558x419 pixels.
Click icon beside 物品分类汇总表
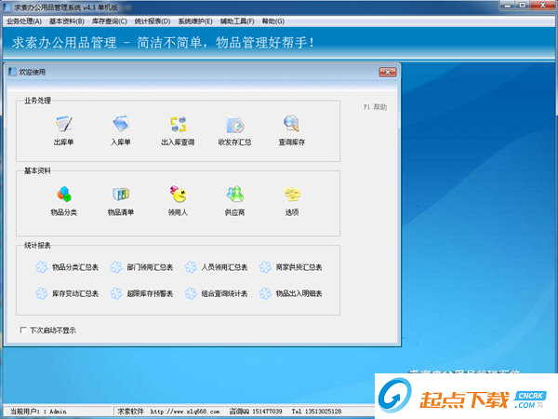click(x=42, y=267)
